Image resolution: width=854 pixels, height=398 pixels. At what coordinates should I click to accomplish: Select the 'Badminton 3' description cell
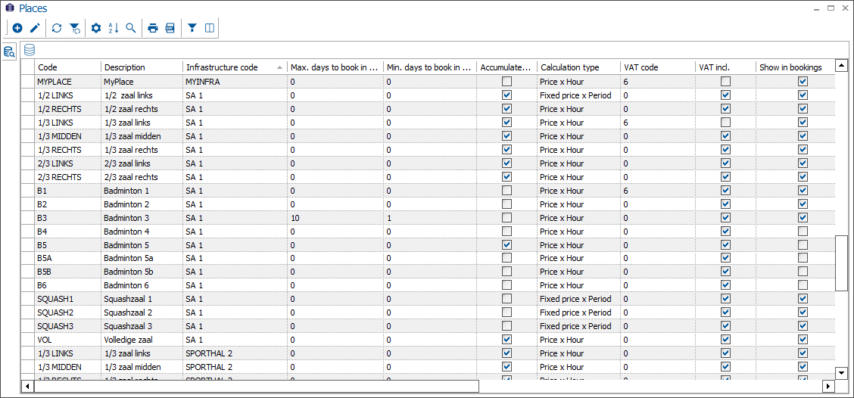[142, 218]
